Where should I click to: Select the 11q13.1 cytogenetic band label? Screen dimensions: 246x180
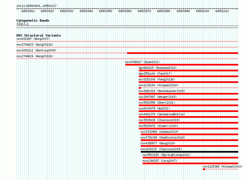tap(22, 24)
